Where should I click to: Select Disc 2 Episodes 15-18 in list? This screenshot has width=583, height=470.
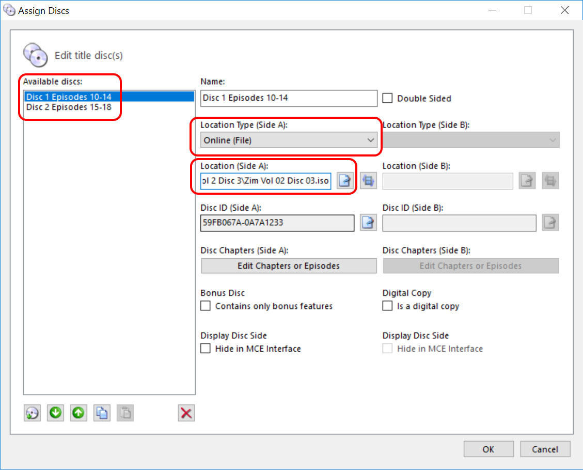pos(109,107)
